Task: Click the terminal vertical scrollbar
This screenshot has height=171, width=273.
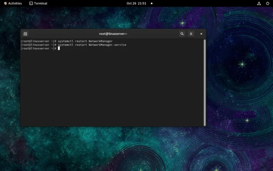Action: [x=204, y=82]
